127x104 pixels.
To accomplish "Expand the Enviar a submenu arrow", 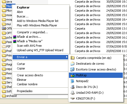I will pyautogui.click(x=67, y=57).
